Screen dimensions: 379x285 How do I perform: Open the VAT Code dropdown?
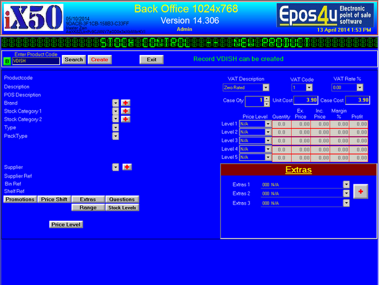(x=309, y=87)
